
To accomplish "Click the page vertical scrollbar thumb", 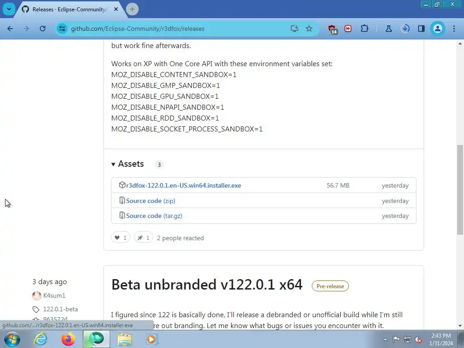I will click(460, 190).
